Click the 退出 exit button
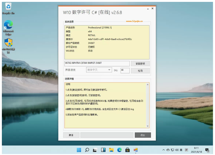The width and height of the screenshot is (215, 155). [143, 135]
